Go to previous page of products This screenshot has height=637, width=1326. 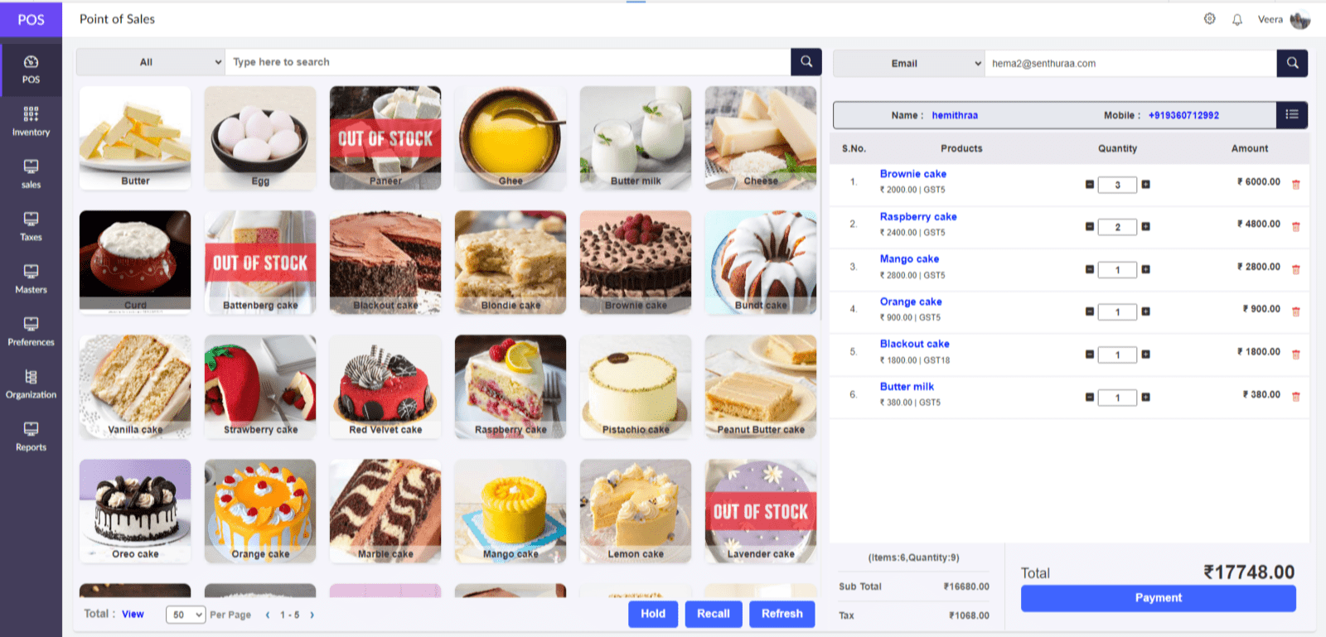268,615
